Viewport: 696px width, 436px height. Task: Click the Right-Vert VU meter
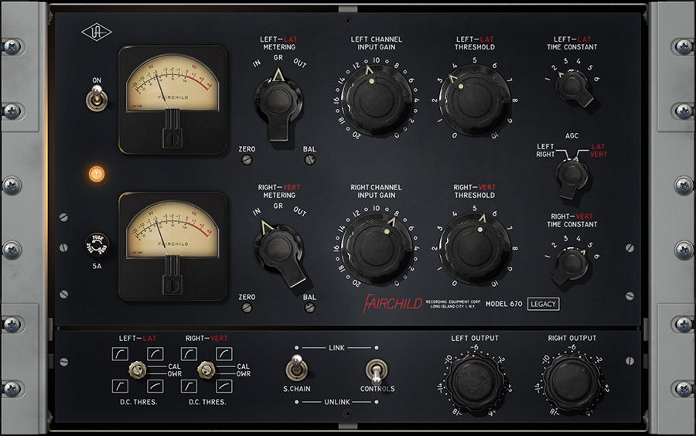(172, 246)
